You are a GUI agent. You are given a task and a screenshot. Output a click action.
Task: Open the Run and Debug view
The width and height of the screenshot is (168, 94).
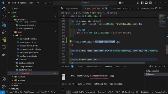[4, 32]
